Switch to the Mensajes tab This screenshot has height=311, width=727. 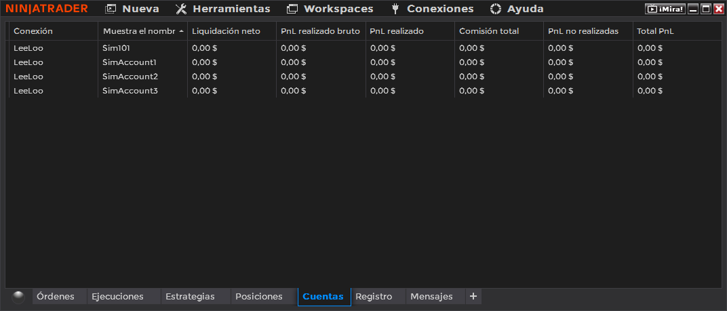(x=435, y=297)
